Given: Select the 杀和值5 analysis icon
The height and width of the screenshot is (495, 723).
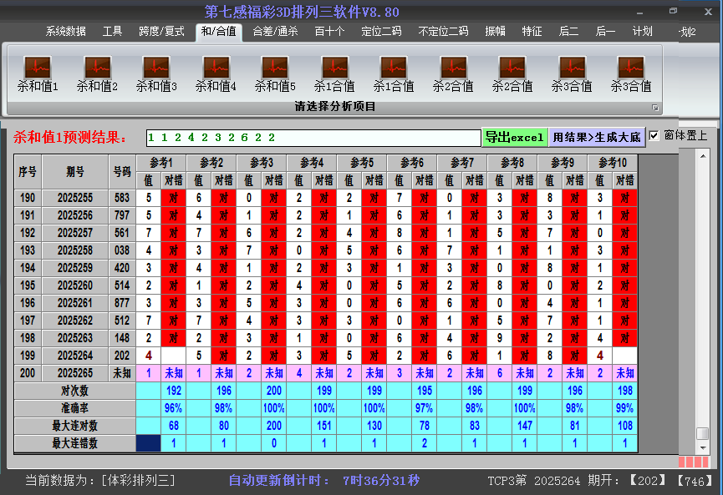Looking at the screenshot, I should point(274,71).
